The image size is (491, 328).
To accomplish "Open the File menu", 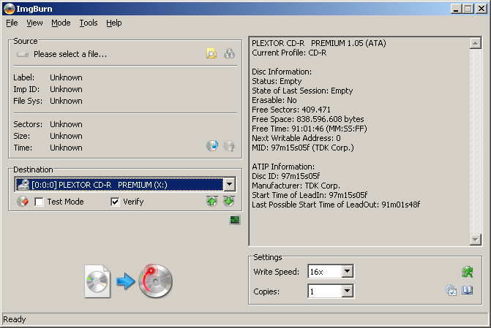I will pyautogui.click(x=12, y=23).
